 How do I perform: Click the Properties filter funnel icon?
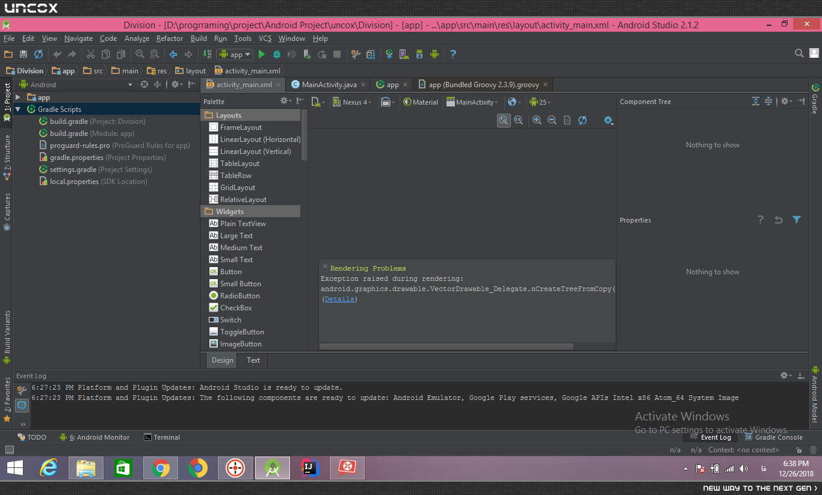797,220
